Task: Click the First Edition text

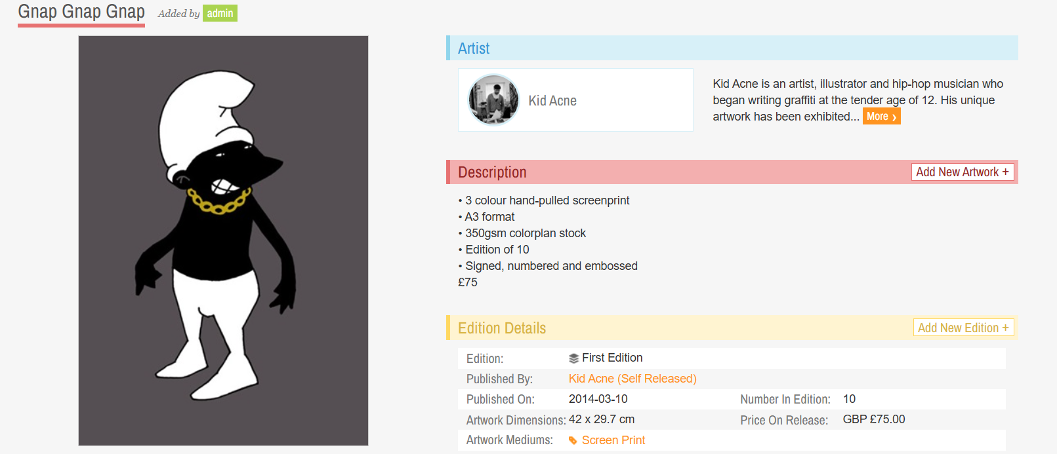Action: pos(612,358)
